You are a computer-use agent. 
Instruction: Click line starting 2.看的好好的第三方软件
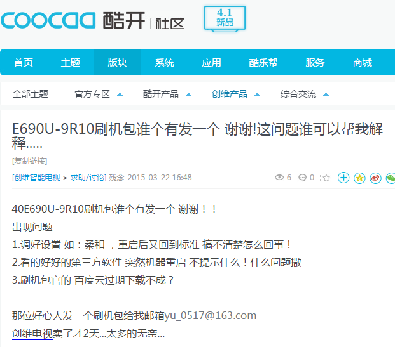click(x=156, y=263)
